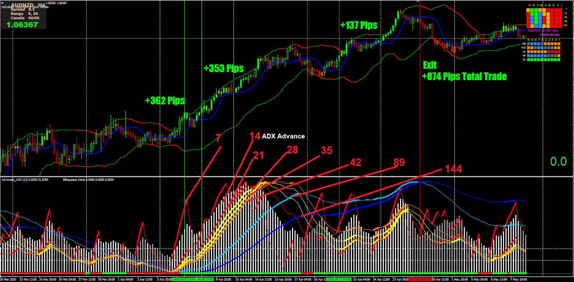Select the +362 Pips text label
The height and width of the screenshot is (282, 574).
coord(165,101)
